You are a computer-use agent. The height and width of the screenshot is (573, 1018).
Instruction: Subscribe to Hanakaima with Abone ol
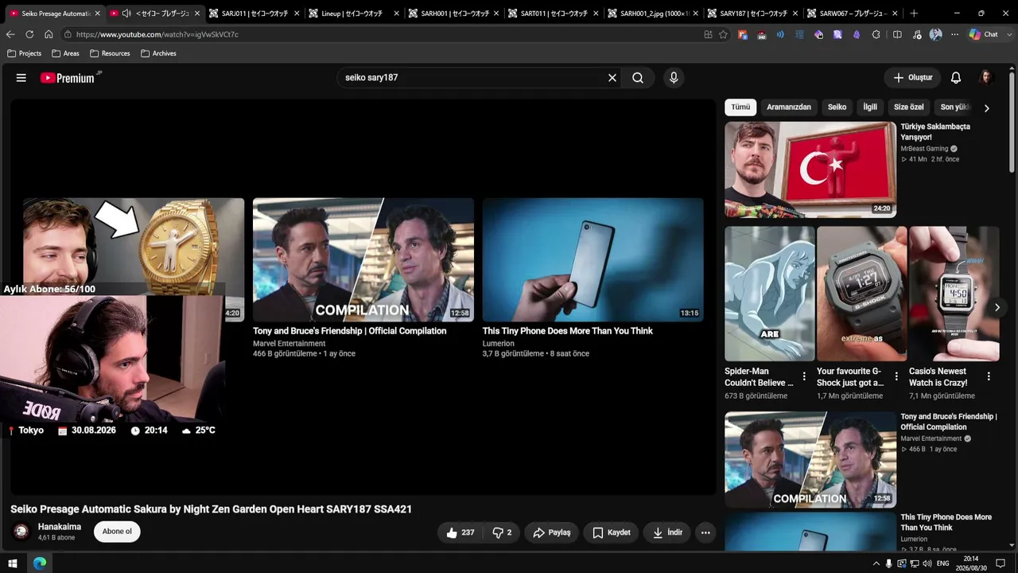point(117,532)
